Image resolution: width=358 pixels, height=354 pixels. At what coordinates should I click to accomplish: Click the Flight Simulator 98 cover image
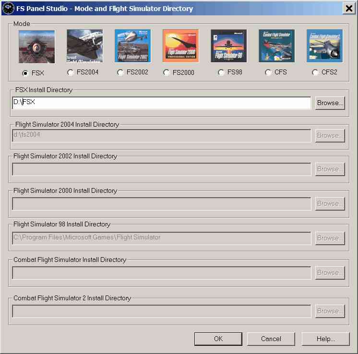click(229, 46)
